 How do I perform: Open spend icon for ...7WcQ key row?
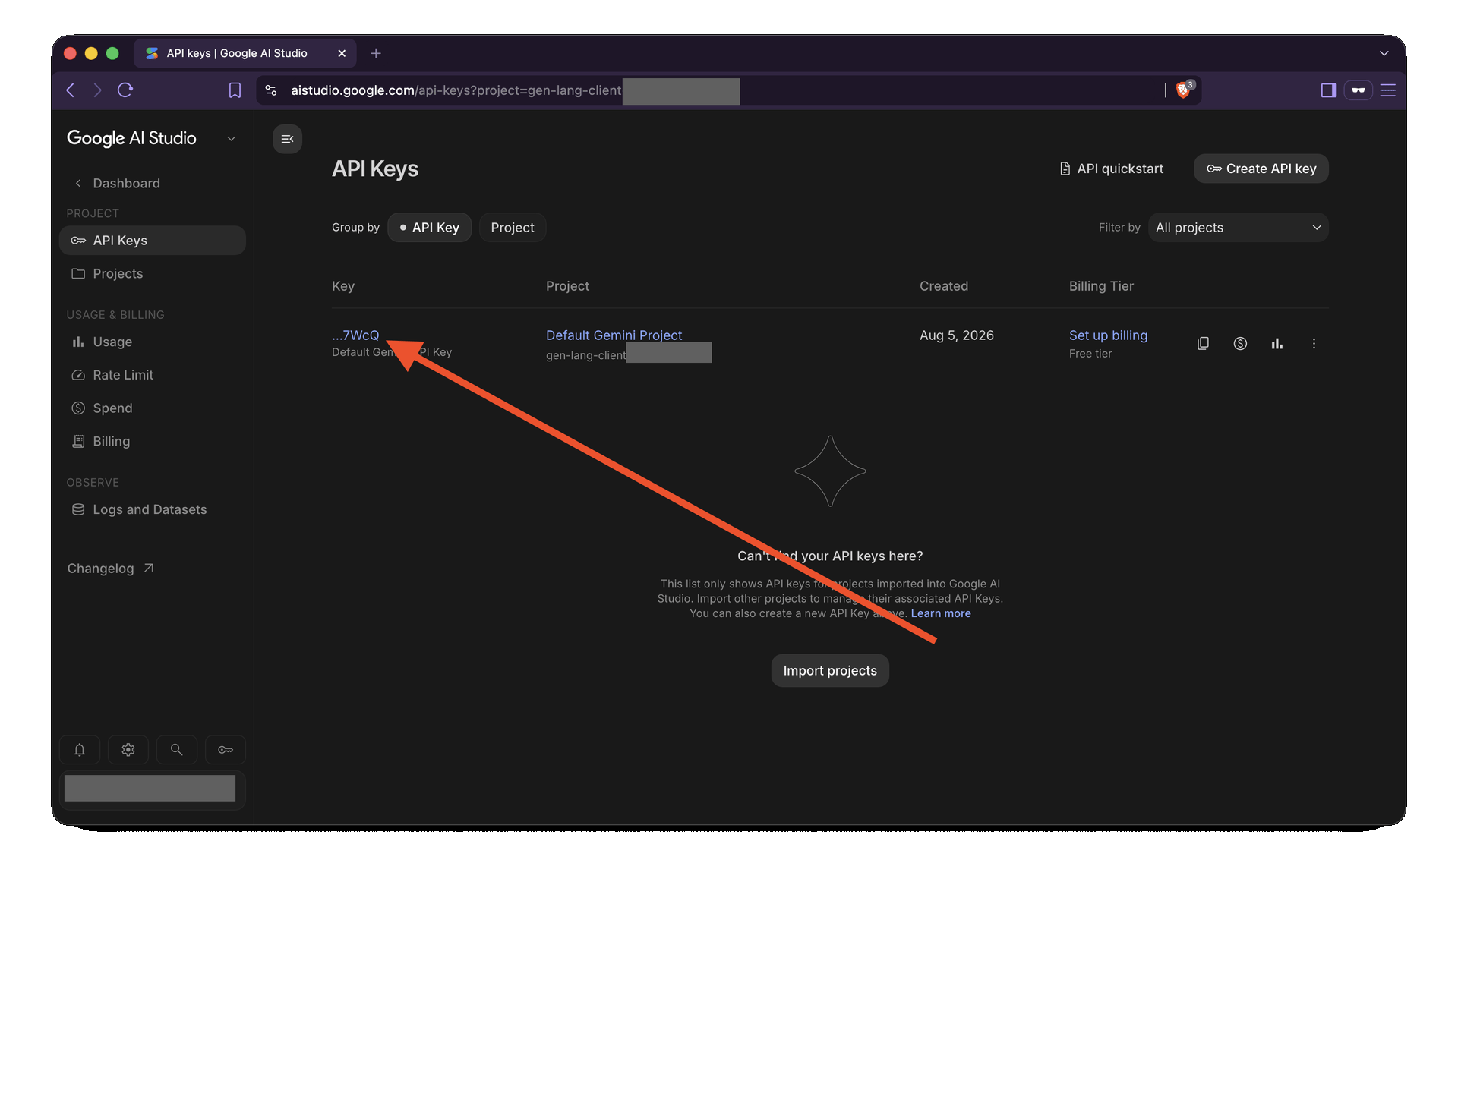click(x=1240, y=344)
